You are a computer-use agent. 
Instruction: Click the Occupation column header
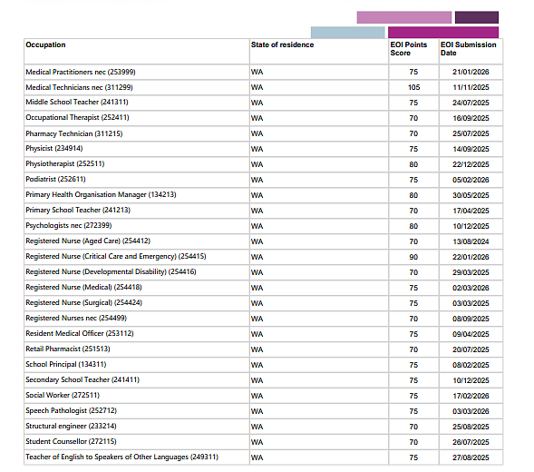[45, 44]
